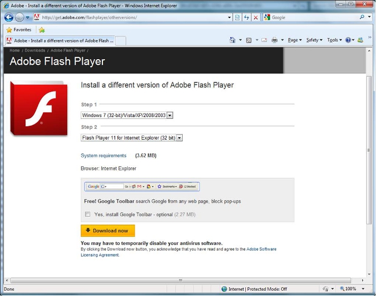Click the Read Mail envelope icon
Image resolution: width=376 pixels, height=296 pixels.
click(x=264, y=40)
